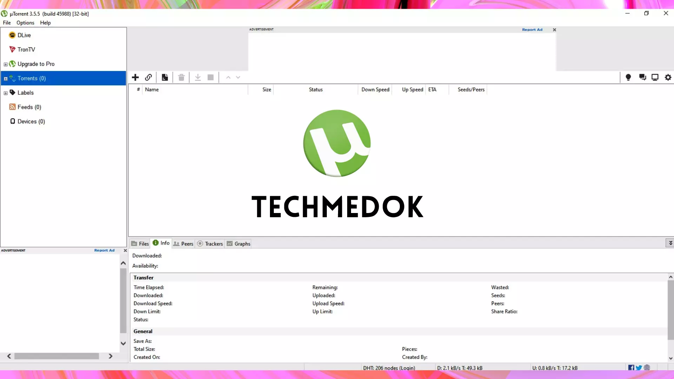Click upload speed U: status bar entry

click(555, 368)
